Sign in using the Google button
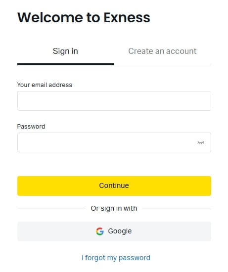 click(114, 231)
